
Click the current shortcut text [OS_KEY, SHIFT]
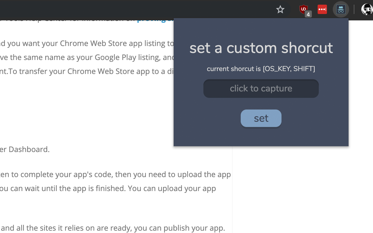pos(261,69)
